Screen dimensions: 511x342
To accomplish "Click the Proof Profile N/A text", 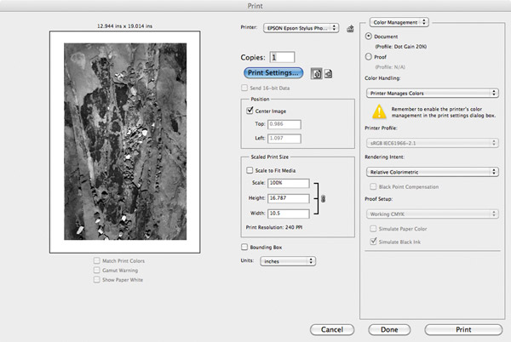I will point(390,67).
